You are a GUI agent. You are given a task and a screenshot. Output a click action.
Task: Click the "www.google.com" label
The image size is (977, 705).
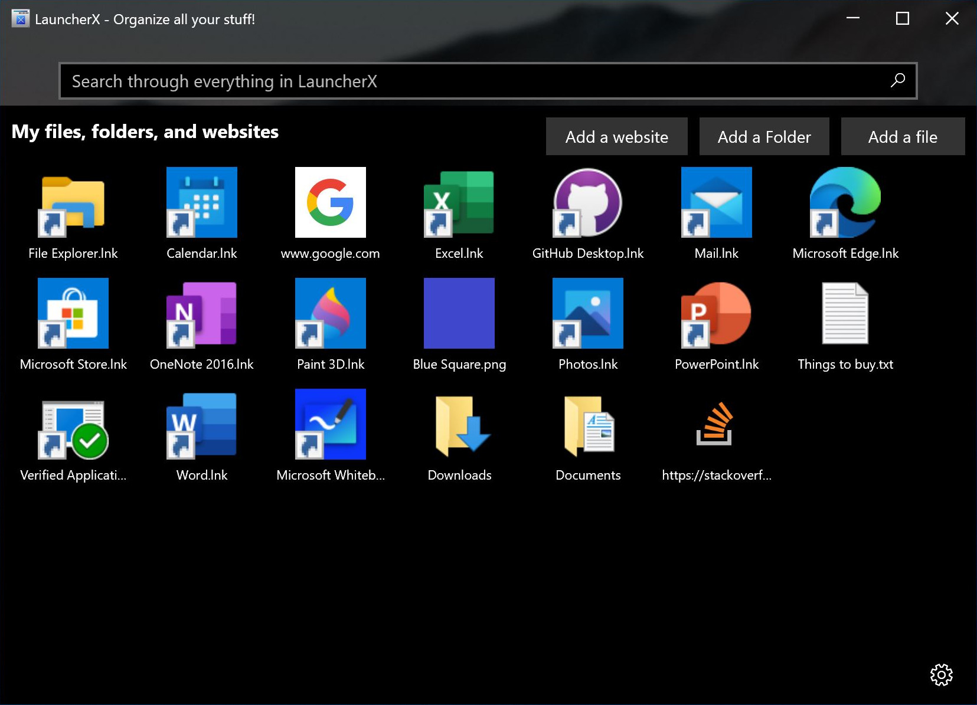(x=331, y=253)
